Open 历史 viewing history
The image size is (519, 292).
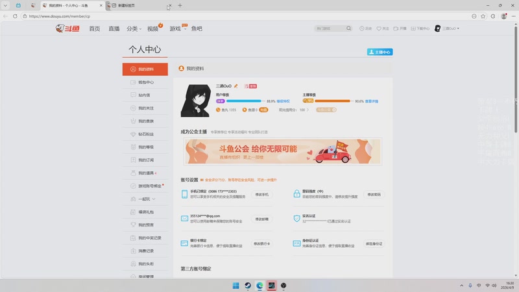(x=366, y=29)
